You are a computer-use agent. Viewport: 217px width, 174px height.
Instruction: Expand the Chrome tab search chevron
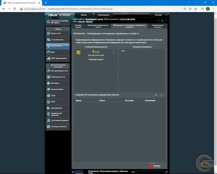click(x=190, y=3)
